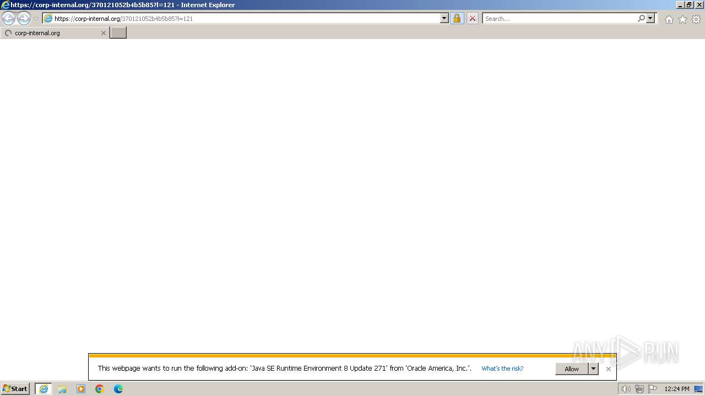
Task: Open the security lock report
Action: coord(457,18)
